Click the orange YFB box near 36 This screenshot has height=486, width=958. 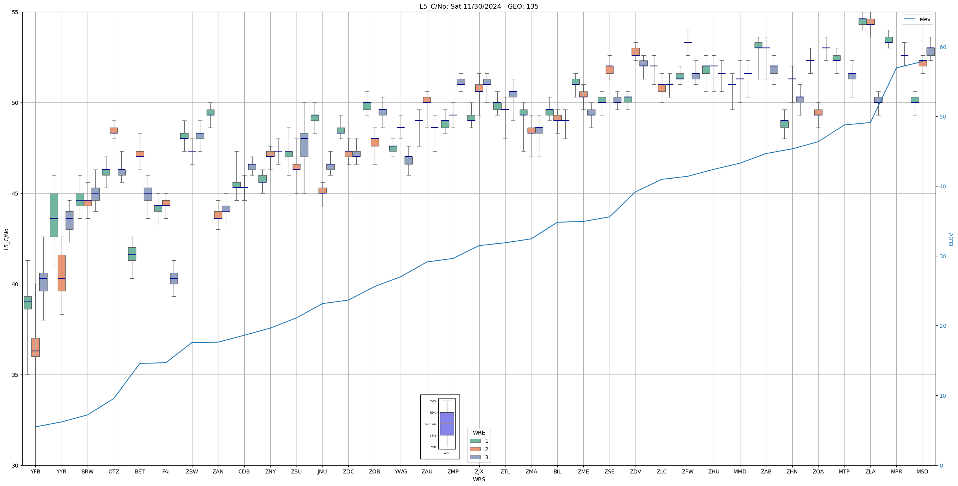35,347
